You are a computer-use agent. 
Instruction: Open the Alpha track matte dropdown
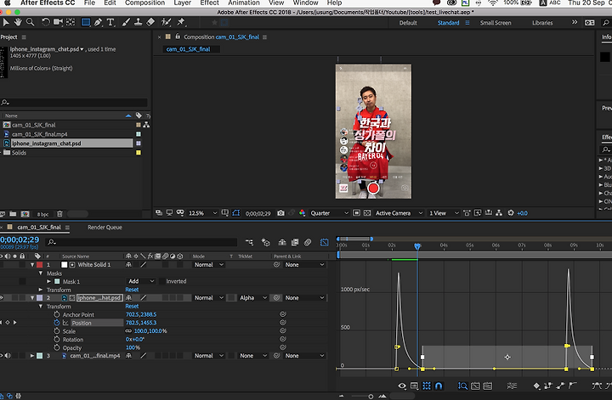click(252, 298)
